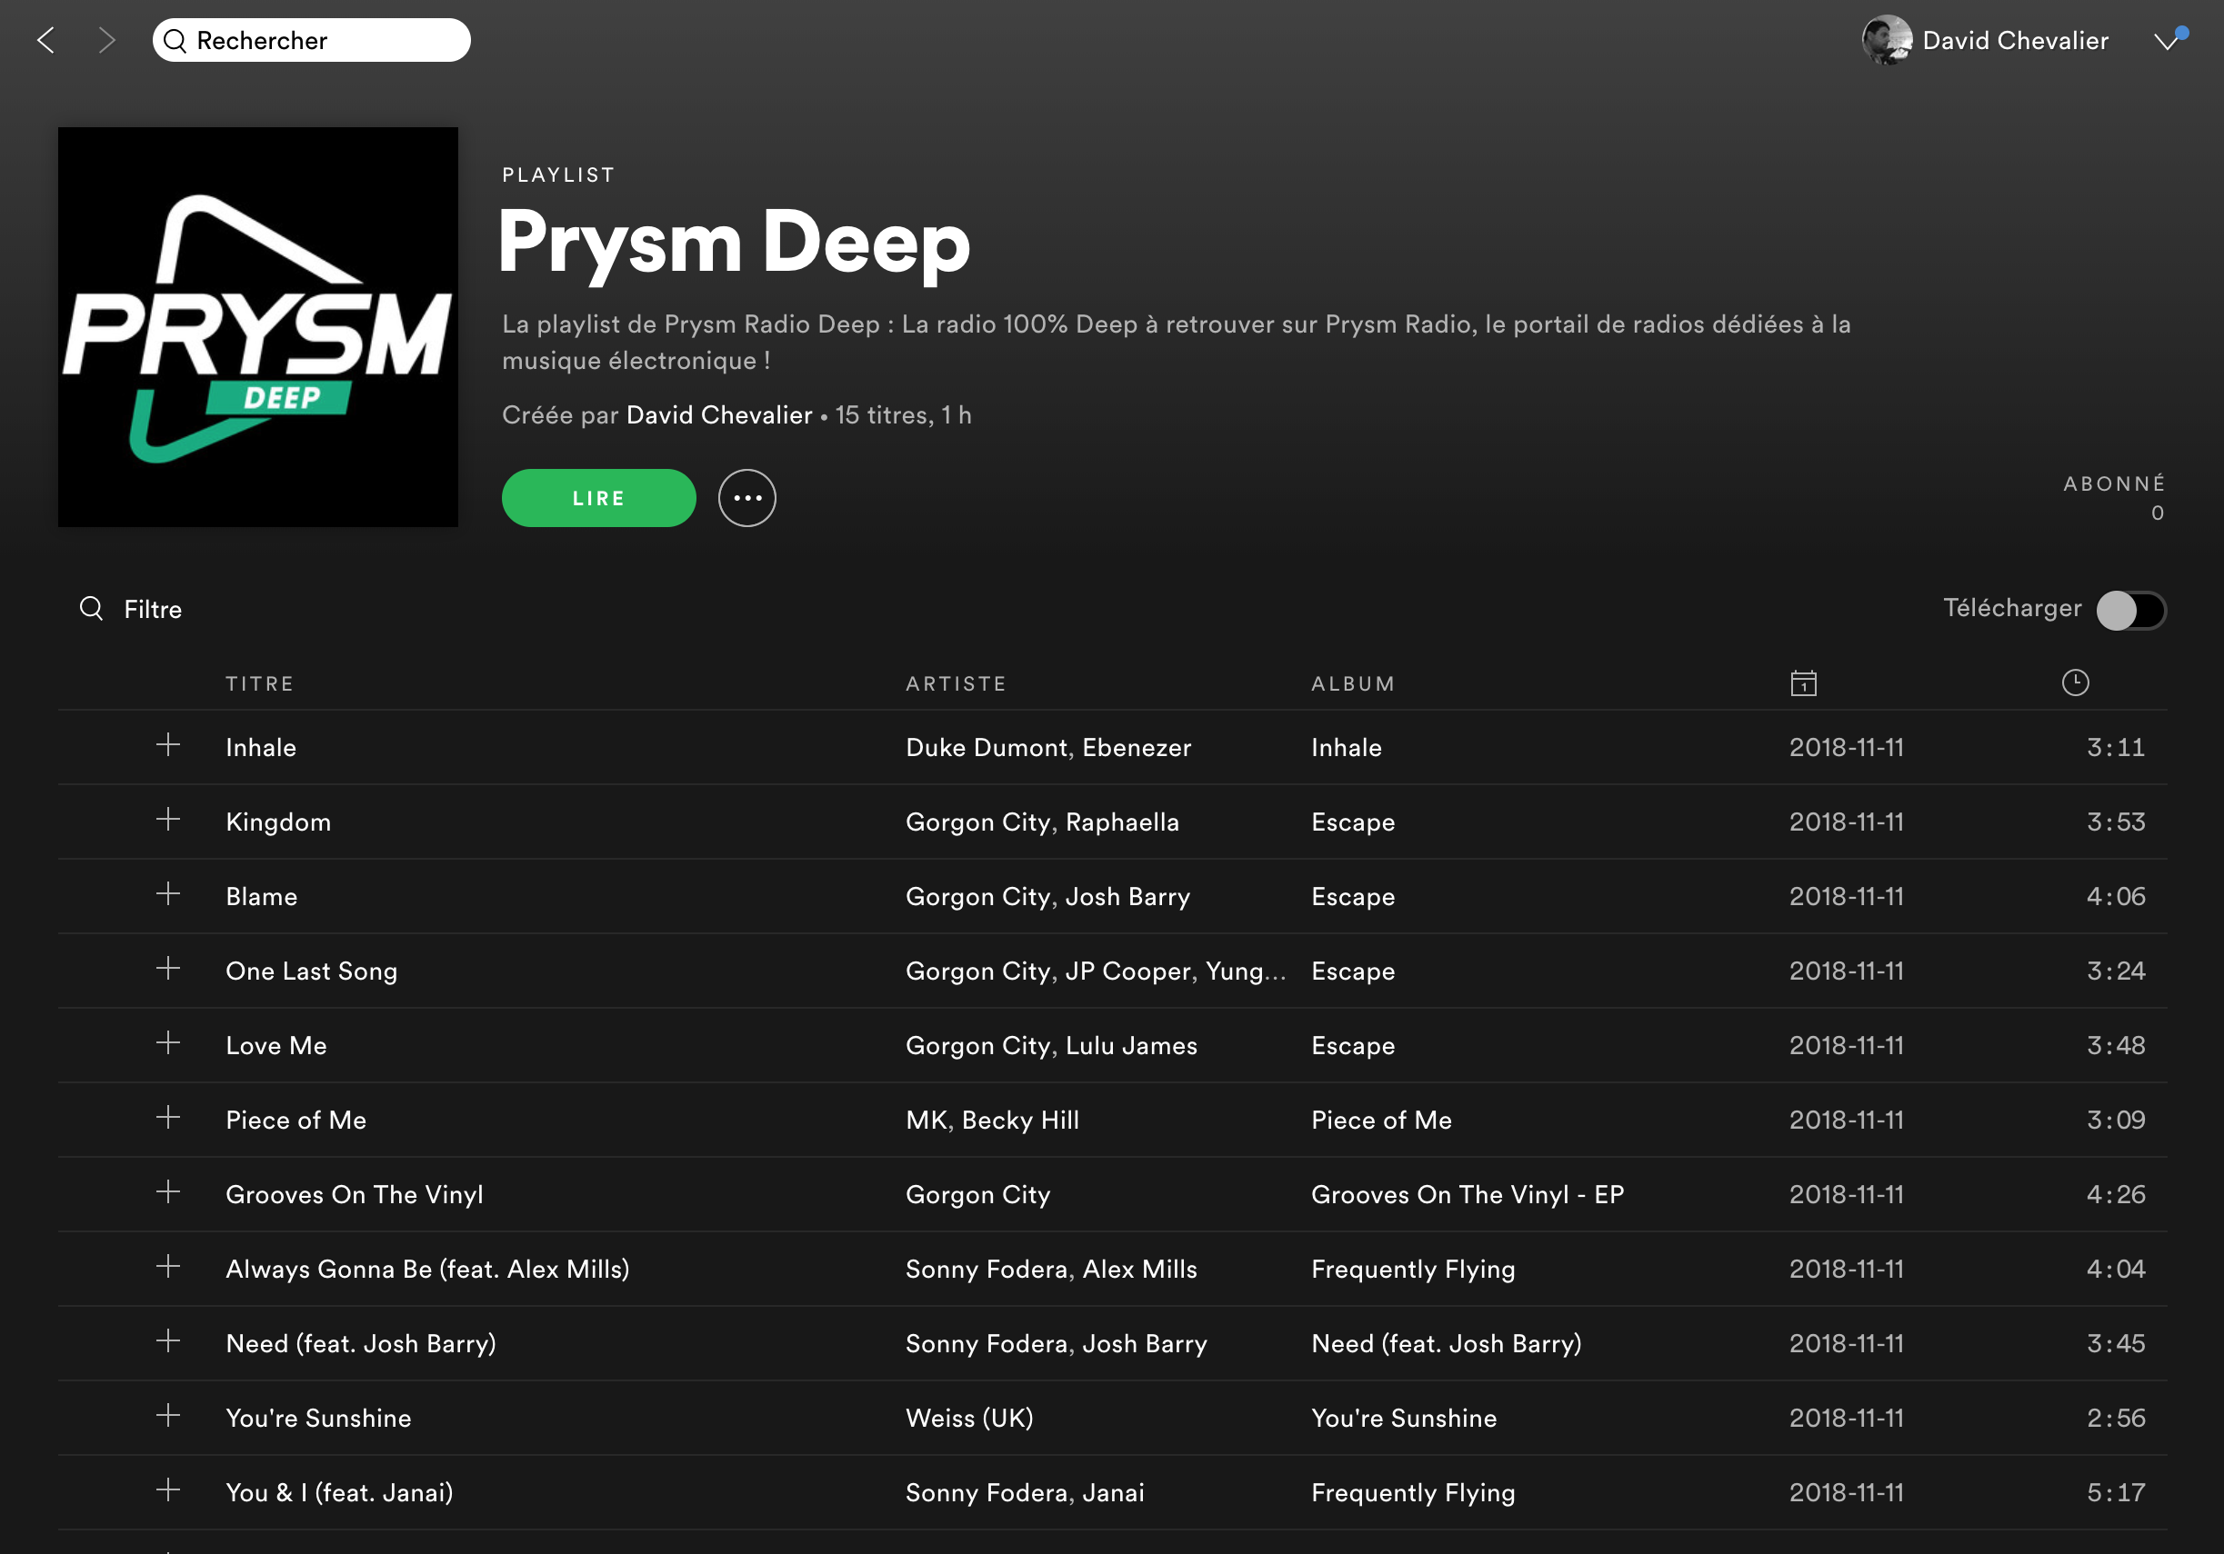Open artist Weiss (UK)
The height and width of the screenshot is (1554, 2224).
(x=969, y=1419)
